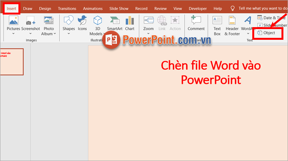Viewport: 288px width, 161px height.
Task: Expand the Photo Album dropdown arrow
Action: (x=55, y=34)
